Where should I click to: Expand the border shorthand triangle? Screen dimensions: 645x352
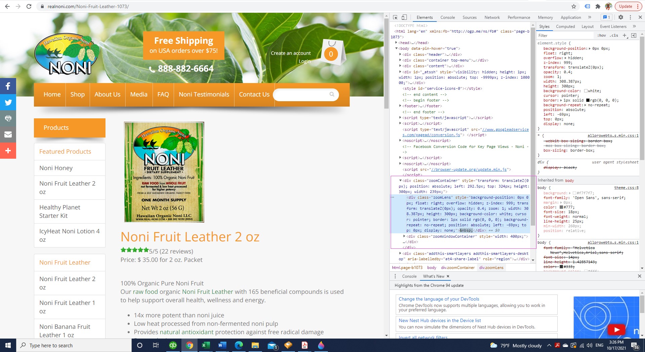pos(561,101)
